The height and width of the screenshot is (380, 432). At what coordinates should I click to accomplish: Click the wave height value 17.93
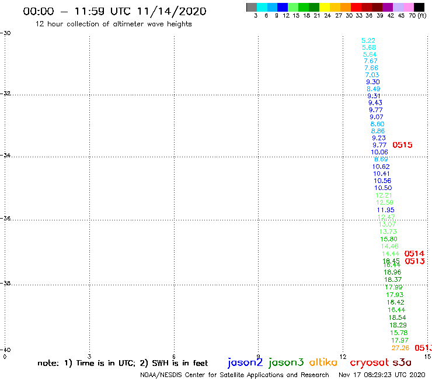[x=395, y=295]
